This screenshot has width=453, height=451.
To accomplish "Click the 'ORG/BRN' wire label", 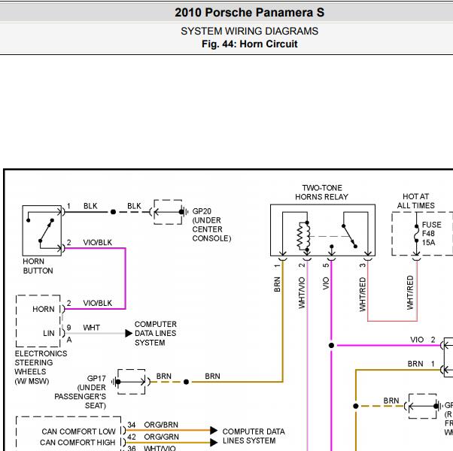I will [161, 425].
